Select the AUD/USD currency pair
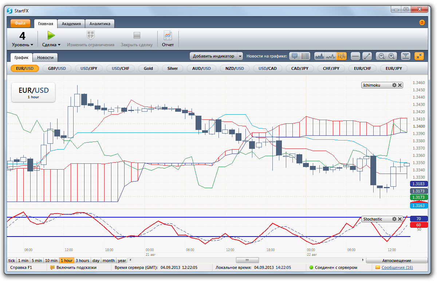Viewport: 437px width, 282px height. (x=201, y=68)
